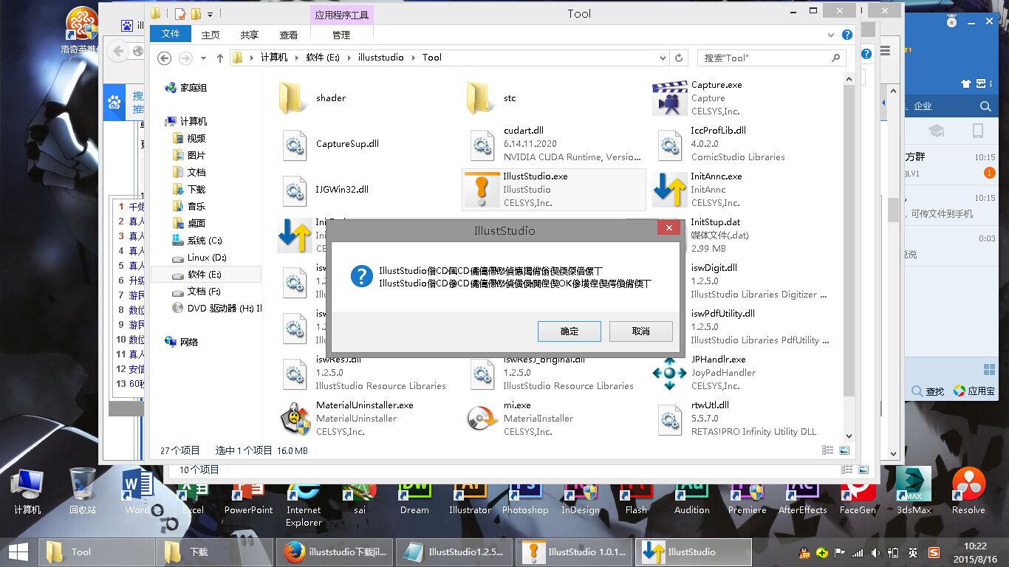Viewport: 1009px width, 567px height.
Task: Select the mi.exe MaterialInstaller icon
Action: tap(482, 419)
